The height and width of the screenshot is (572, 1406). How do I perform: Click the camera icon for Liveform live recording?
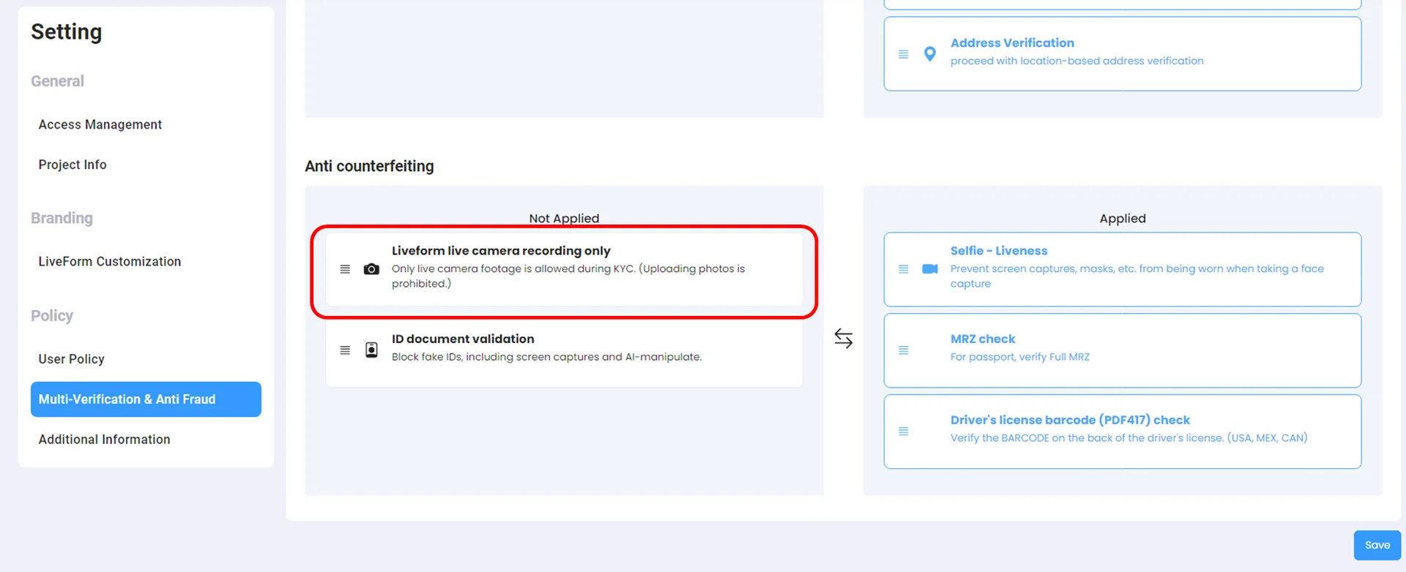(x=371, y=269)
